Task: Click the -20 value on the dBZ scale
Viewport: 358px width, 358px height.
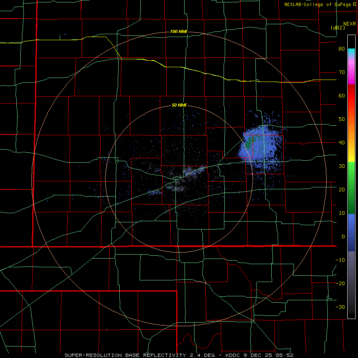Action: click(x=340, y=283)
